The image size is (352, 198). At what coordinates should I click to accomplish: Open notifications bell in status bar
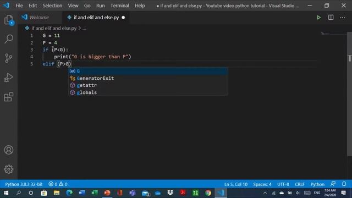(344, 184)
